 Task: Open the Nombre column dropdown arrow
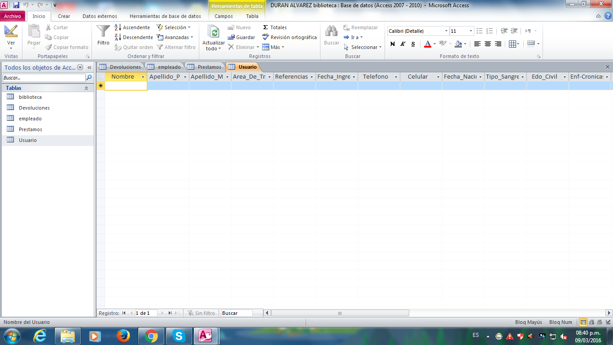[143, 77]
